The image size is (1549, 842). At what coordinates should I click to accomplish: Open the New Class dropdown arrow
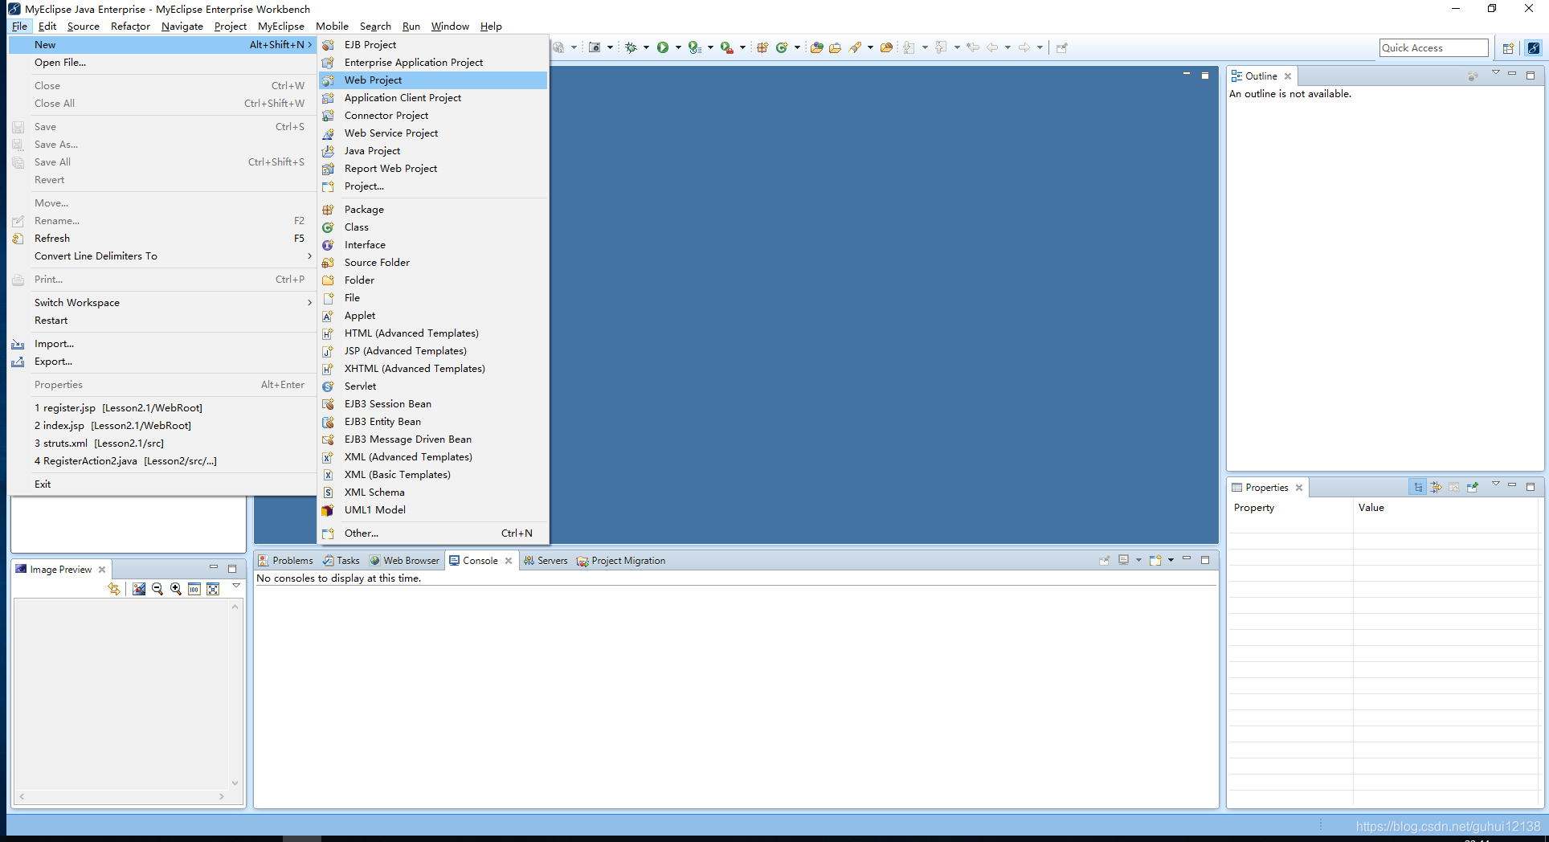pyautogui.click(x=797, y=47)
